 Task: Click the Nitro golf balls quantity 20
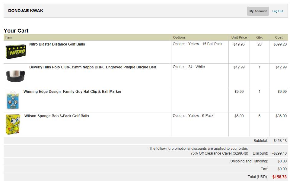pyautogui.click(x=260, y=44)
